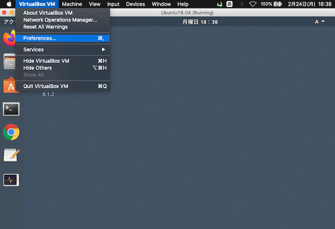Launch Firefox from the Ubuntu dock
The width and height of the screenshot is (335, 229).
coord(9,38)
